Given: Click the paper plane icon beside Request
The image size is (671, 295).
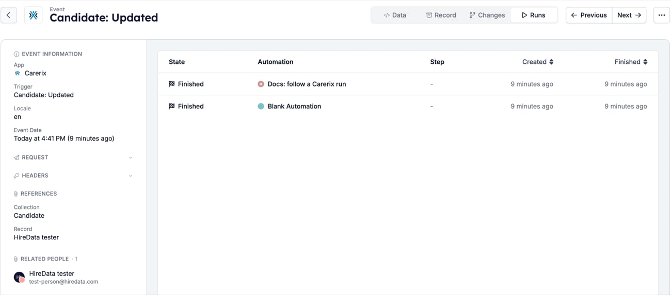Looking at the screenshot, I should [17, 158].
